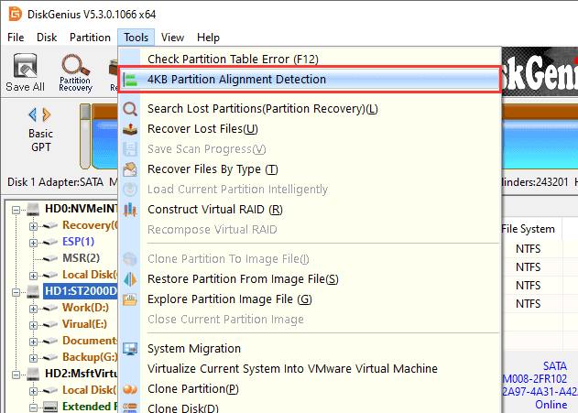578x413 pixels.
Task: Select Clone Partition(P) menu entry
Action: (193, 389)
